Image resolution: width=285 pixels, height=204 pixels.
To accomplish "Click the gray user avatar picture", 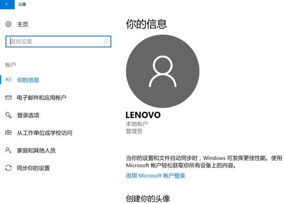I will pyautogui.click(x=162, y=71).
